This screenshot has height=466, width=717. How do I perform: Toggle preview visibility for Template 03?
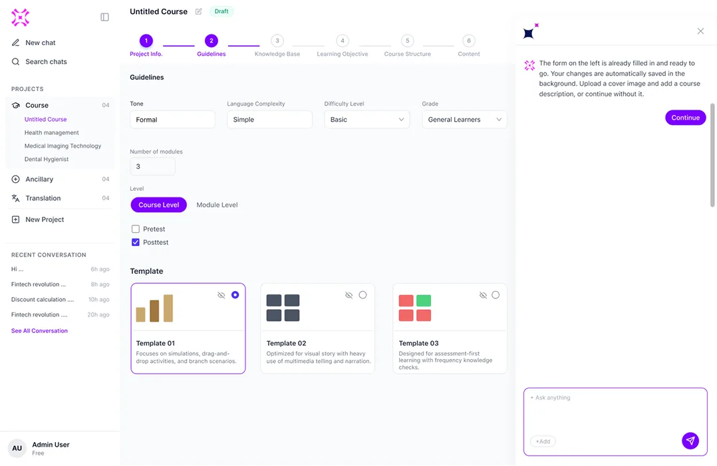tap(483, 295)
